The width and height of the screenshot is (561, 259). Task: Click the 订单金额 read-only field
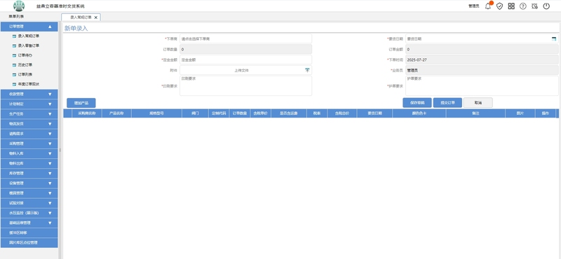(x=482, y=49)
